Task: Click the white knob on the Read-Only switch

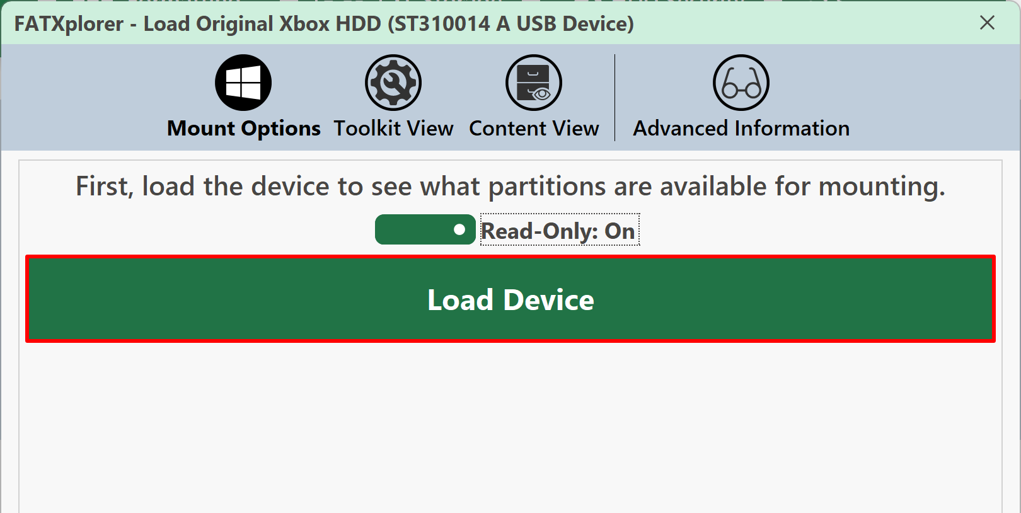Action: [459, 229]
